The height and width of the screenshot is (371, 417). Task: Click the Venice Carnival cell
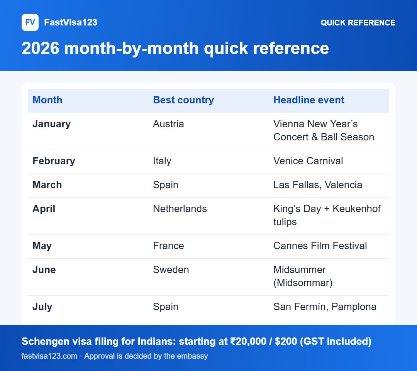pyautogui.click(x=308, y=161)
